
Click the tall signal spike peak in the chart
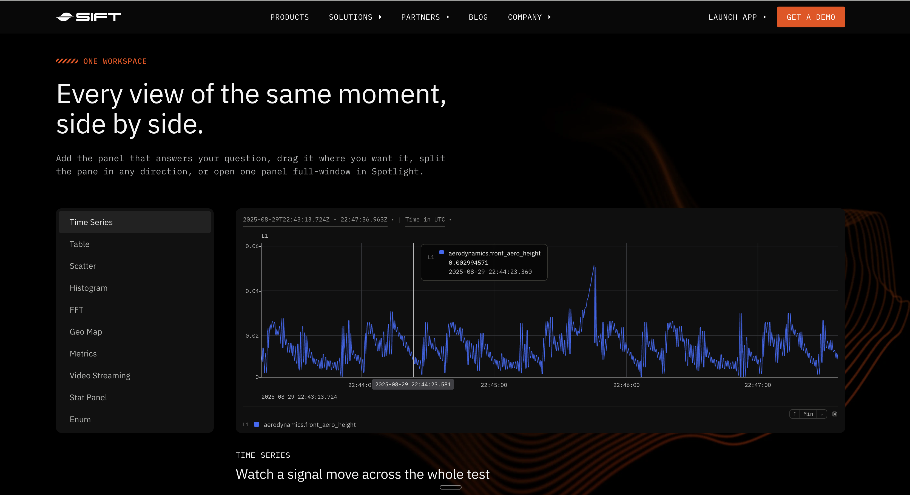coord(594,267)
